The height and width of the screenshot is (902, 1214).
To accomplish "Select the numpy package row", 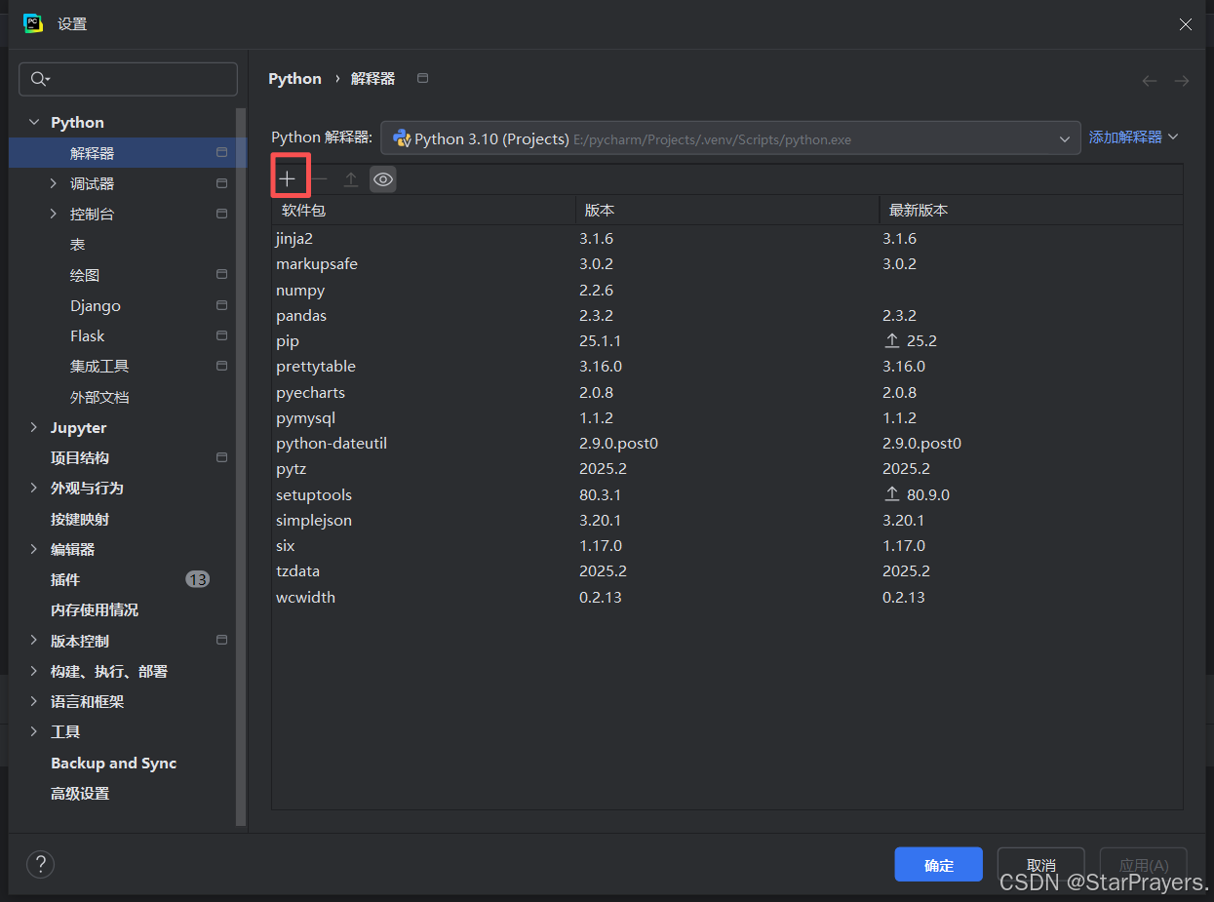I will [727, 290].
